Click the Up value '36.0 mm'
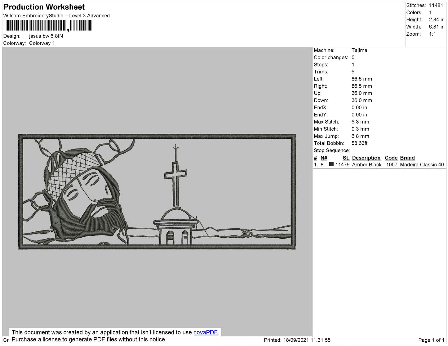The width and height of the screenshot is (448, 346). point(362,93)
